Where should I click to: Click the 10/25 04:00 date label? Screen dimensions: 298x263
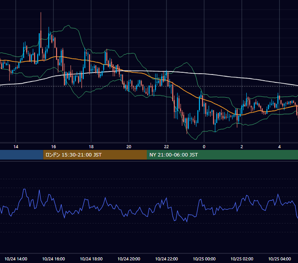(x=279, y=259)
